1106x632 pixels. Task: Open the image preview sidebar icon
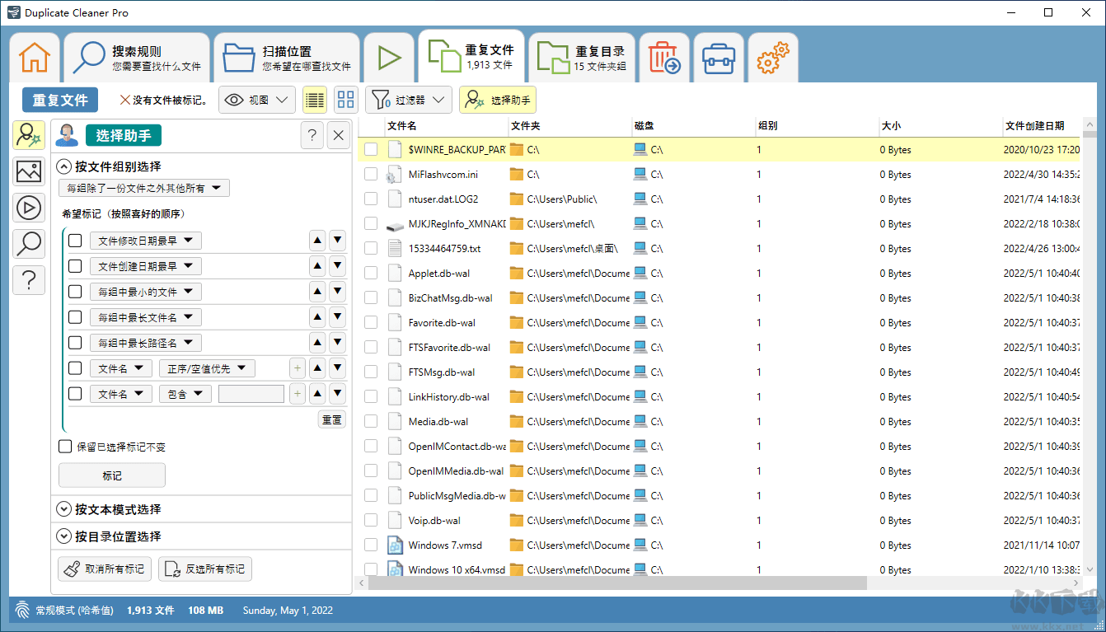tap(29, 171)
